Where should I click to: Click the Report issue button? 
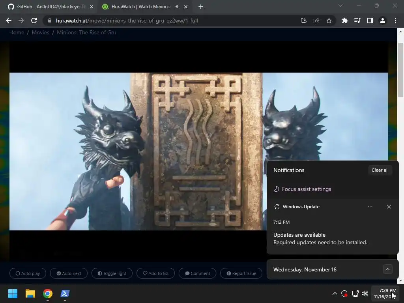241,273
